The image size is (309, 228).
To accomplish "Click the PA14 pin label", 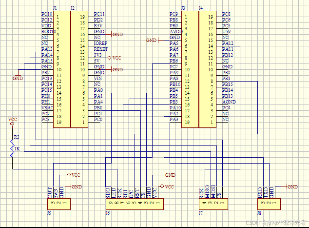I will 47,55.
